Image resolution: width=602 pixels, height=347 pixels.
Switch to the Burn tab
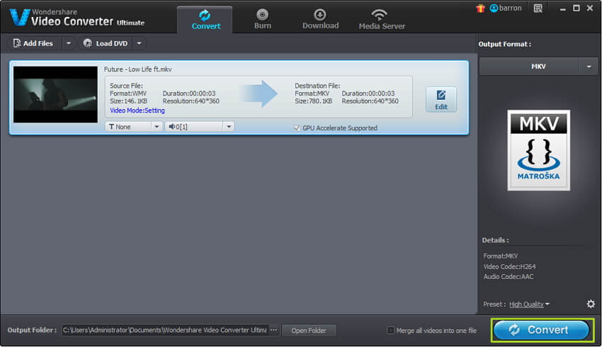263,20
